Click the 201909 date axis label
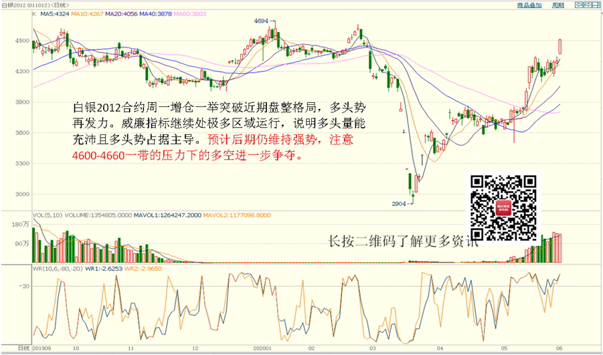The height and width of the screenshot is (355, 603). [41, 348]
